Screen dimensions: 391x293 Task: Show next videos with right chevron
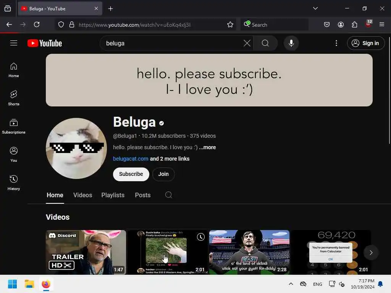click(x=371, y=253)
